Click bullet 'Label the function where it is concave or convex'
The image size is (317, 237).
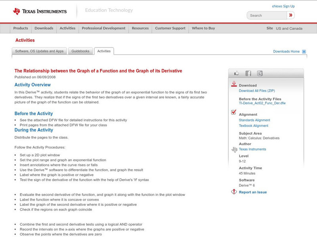point(59,200)
